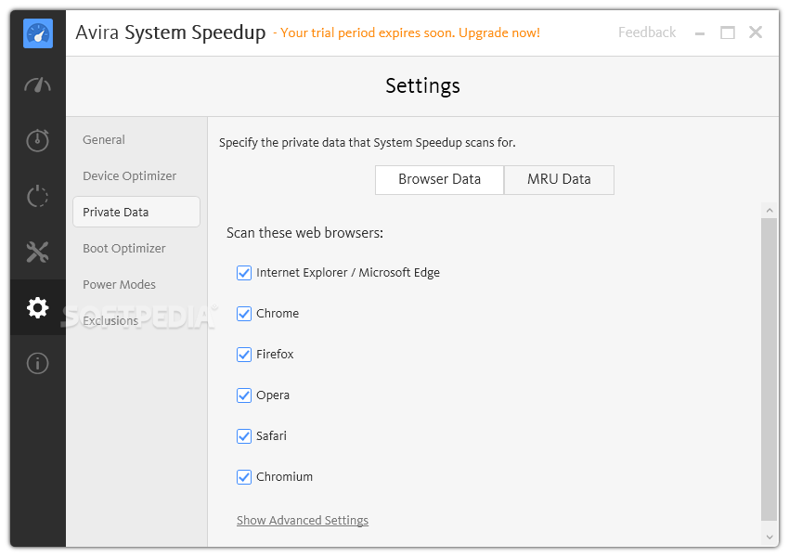Click the Upgrade now trial notice
789x557 pixels.
pos(407,33)
